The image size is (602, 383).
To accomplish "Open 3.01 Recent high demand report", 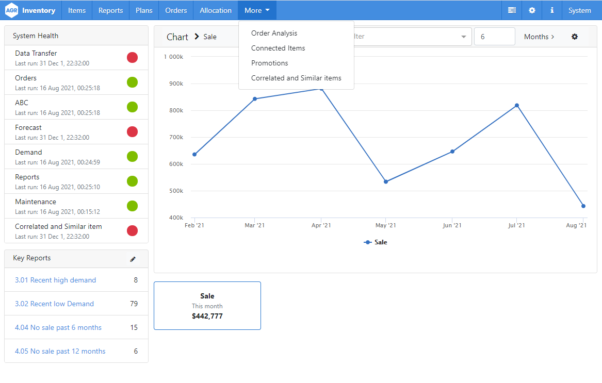I will pos(55,280).
